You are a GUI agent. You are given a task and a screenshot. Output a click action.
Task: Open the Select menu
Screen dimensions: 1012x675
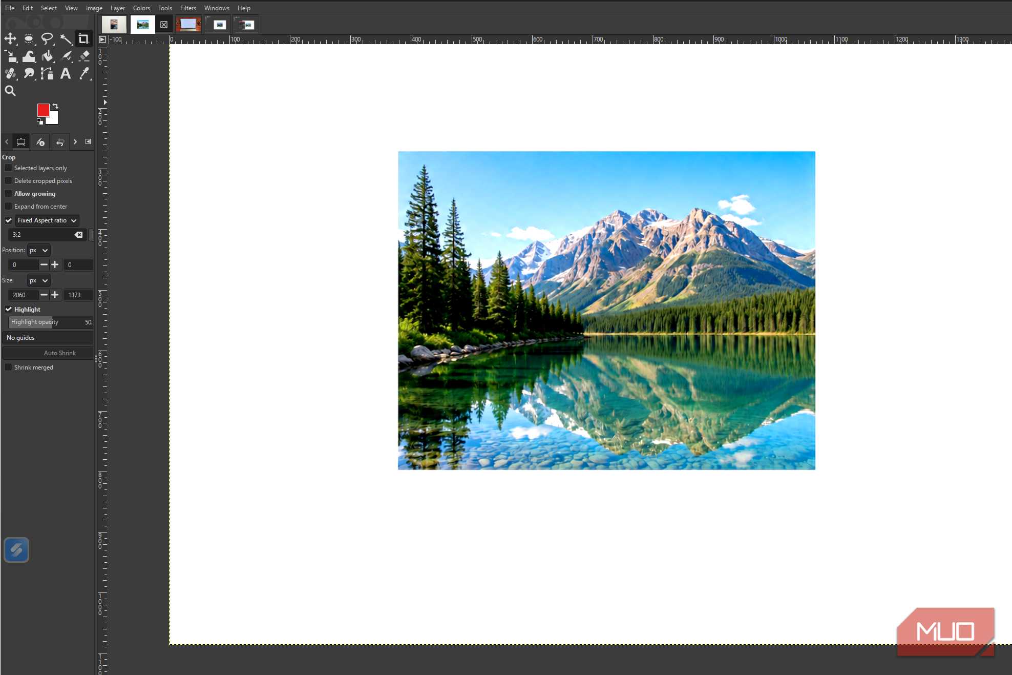tap(49, 8)
